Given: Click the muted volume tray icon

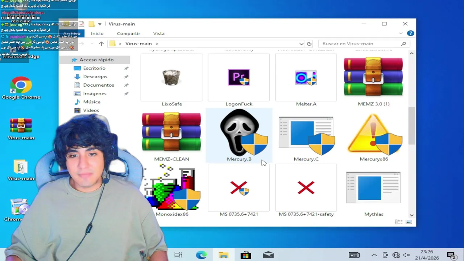Looking at the screenshot, I should point(407,255).
